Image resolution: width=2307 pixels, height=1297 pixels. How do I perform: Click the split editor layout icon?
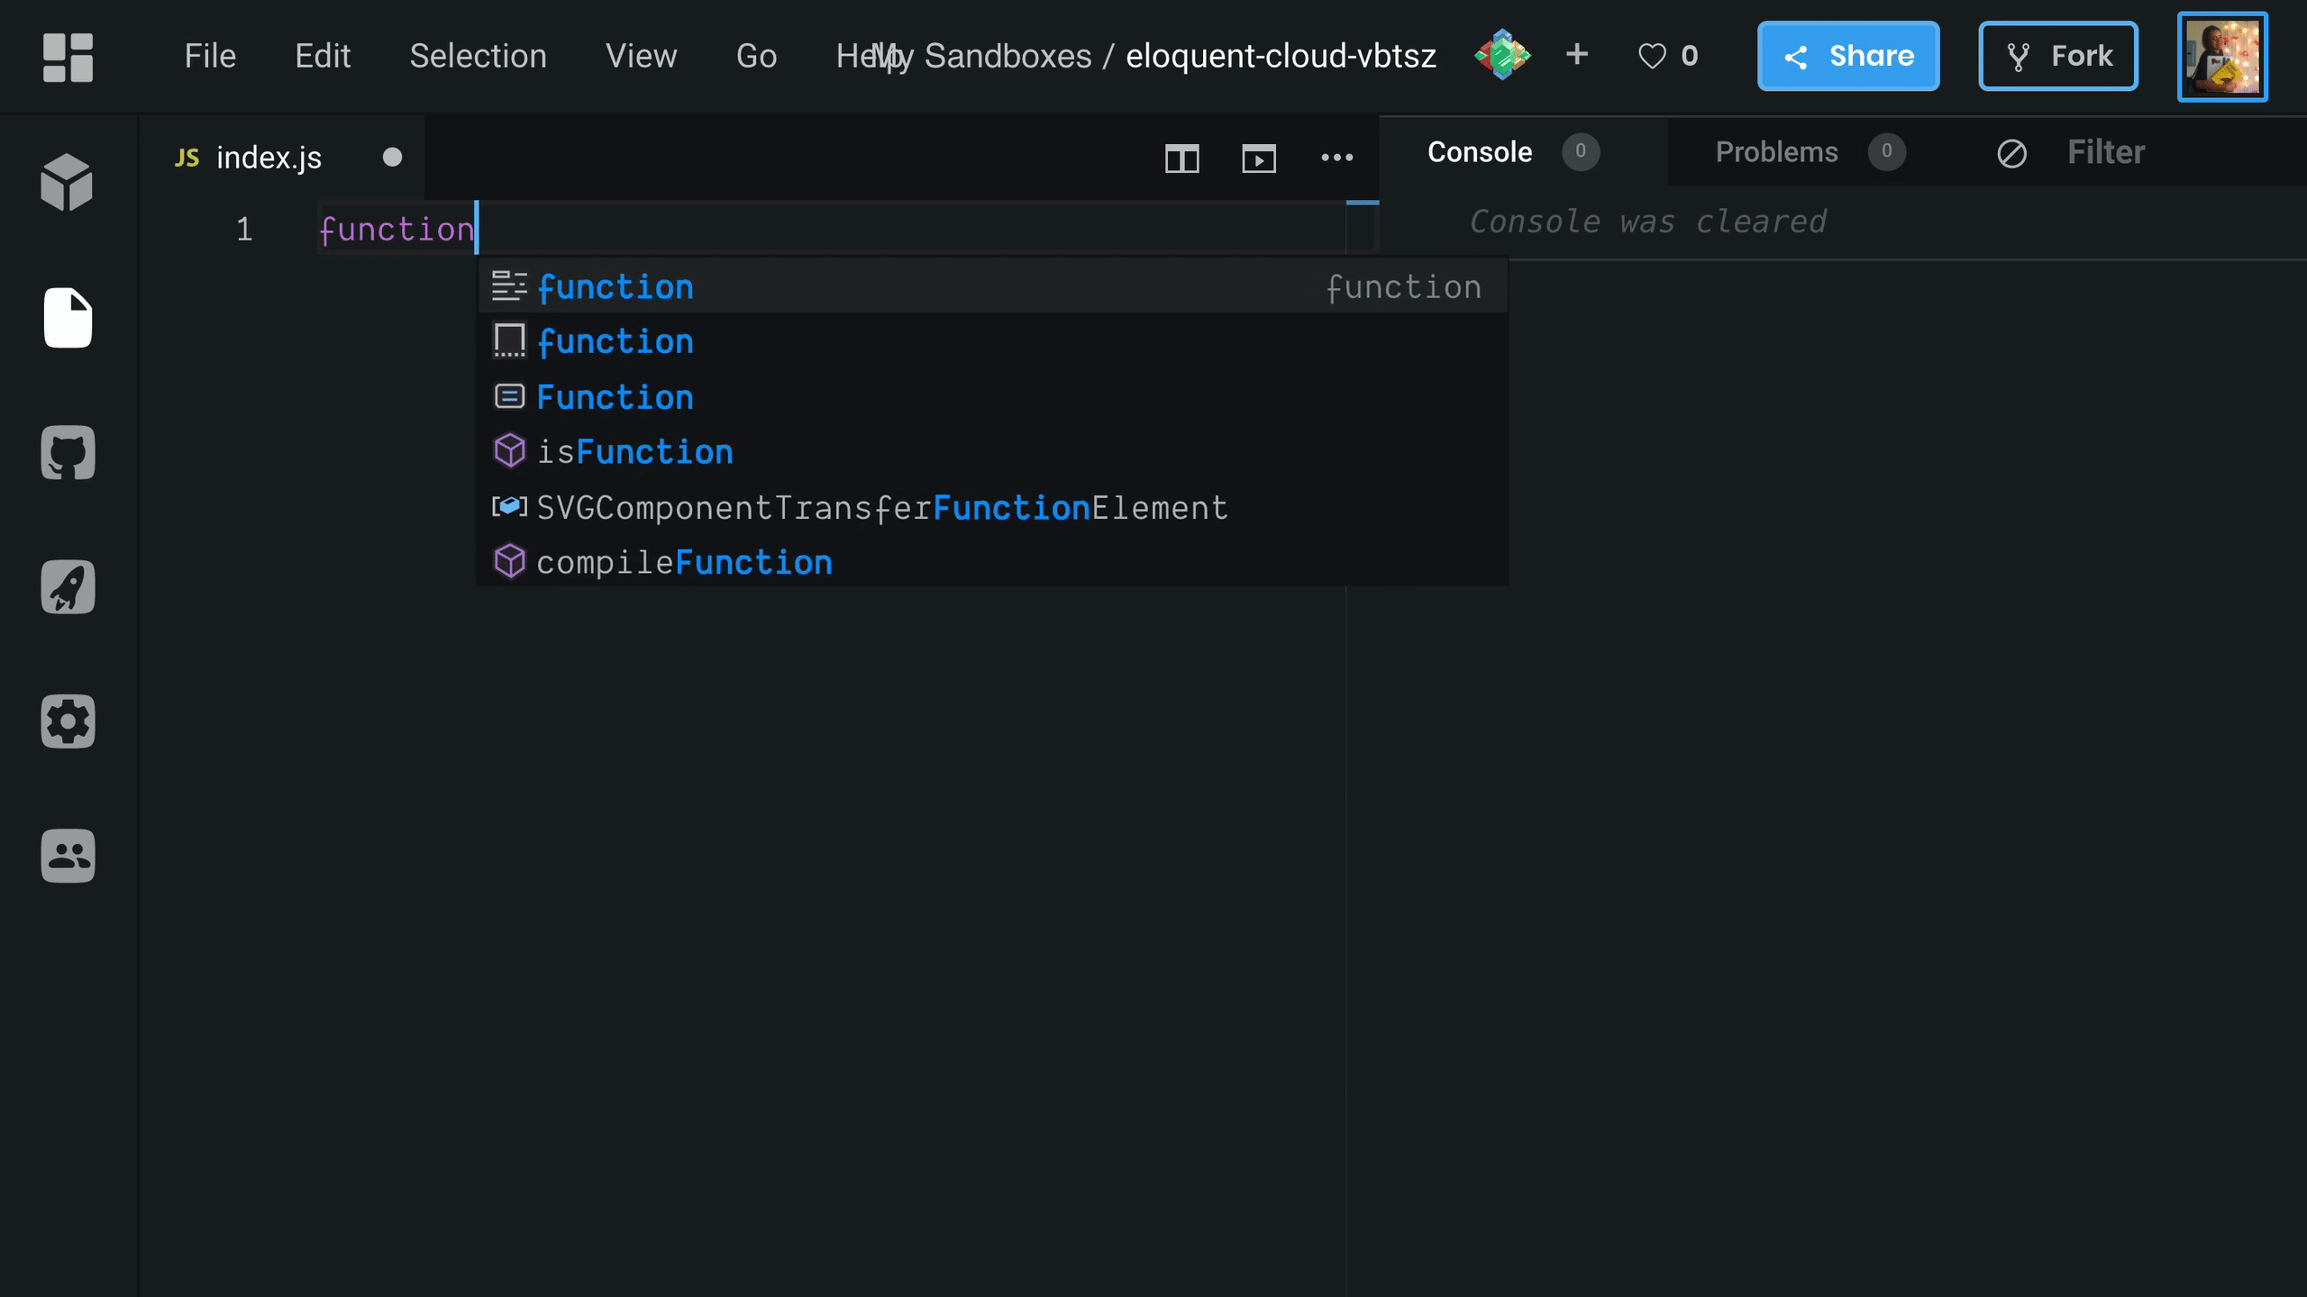1181,159
